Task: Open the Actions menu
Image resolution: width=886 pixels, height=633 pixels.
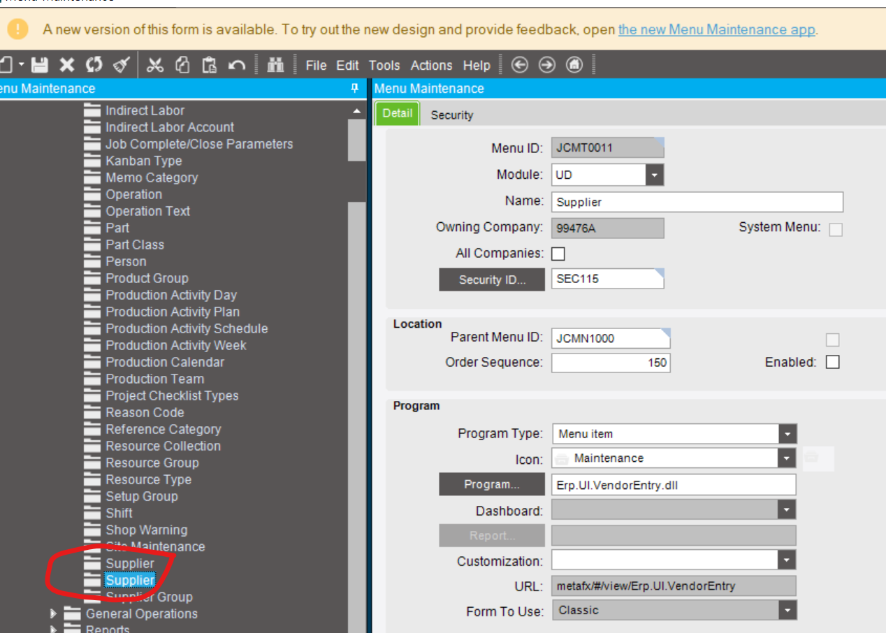Action: coord(431,65)
